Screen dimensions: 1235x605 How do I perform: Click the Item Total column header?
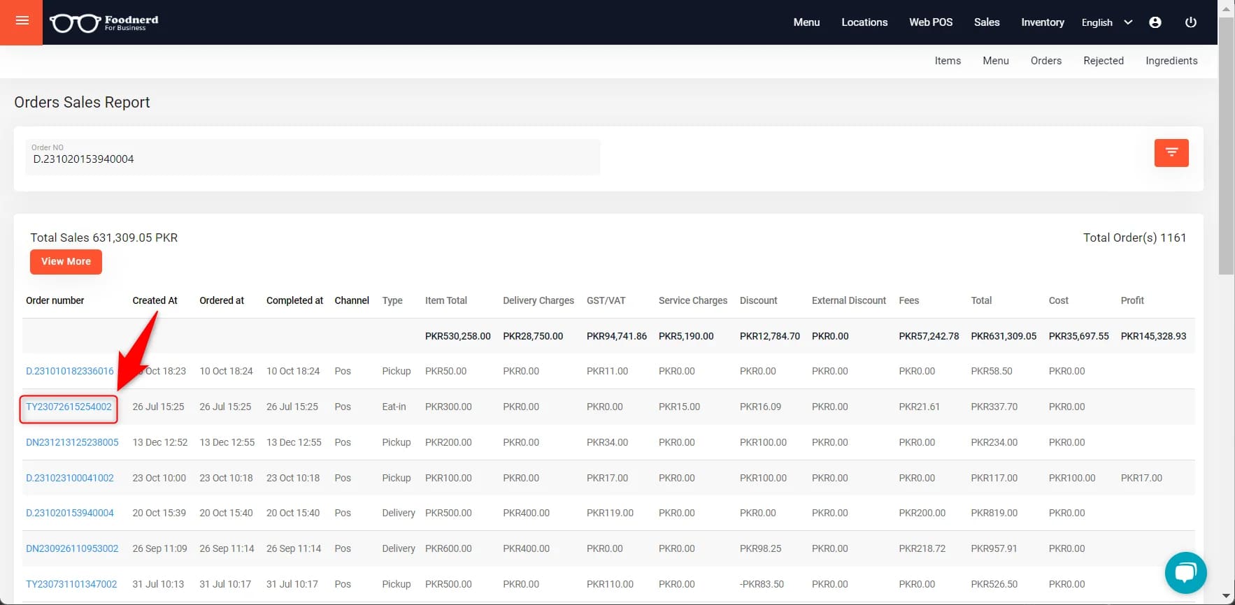coord(446,300)
